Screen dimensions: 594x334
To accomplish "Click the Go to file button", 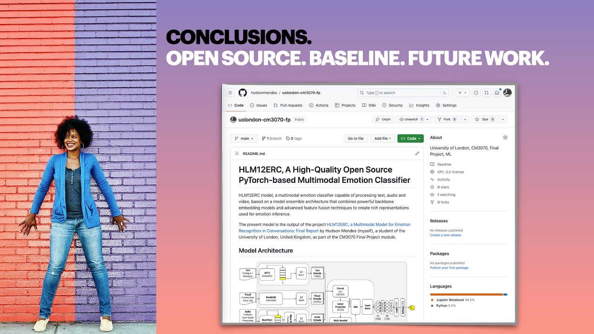I will 356,138.
